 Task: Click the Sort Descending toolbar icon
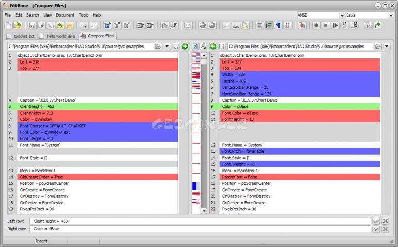pyautogui.click(x=174, y=25)
